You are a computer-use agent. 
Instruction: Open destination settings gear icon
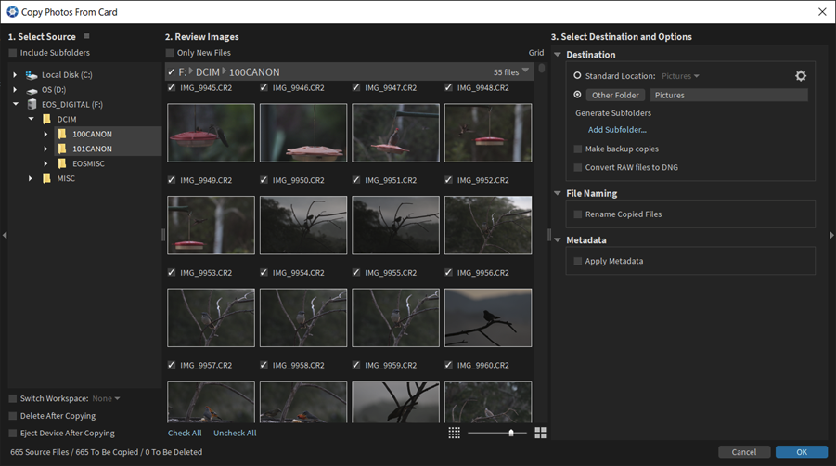click(801, 76)
